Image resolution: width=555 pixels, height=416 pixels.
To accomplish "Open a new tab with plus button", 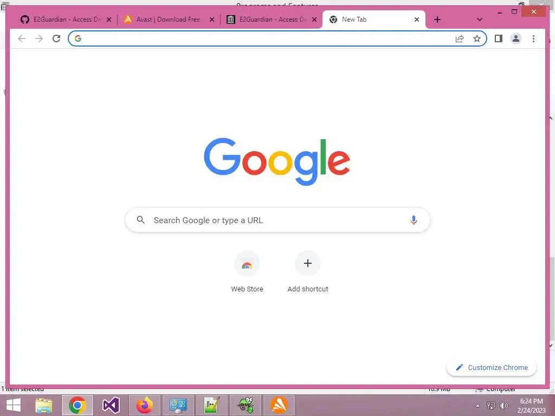I will [x=437, y=19].
